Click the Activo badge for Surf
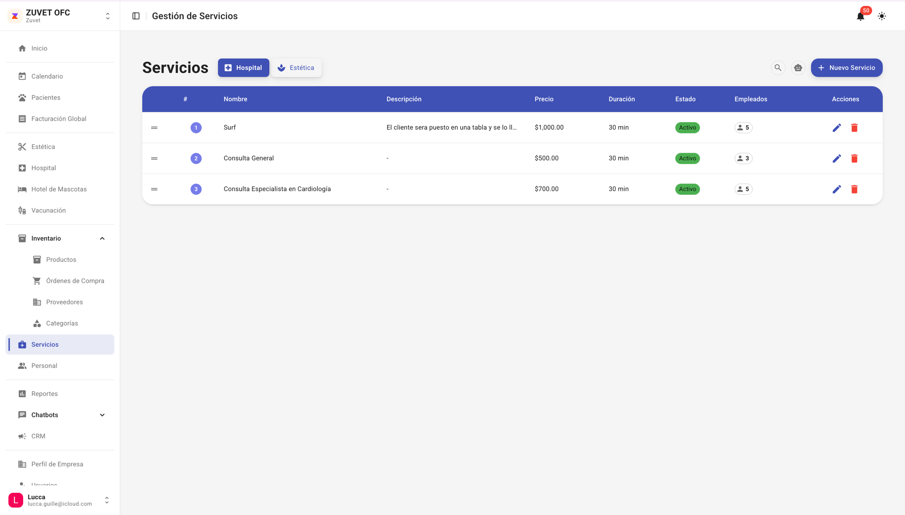 [x=687, y=128]
